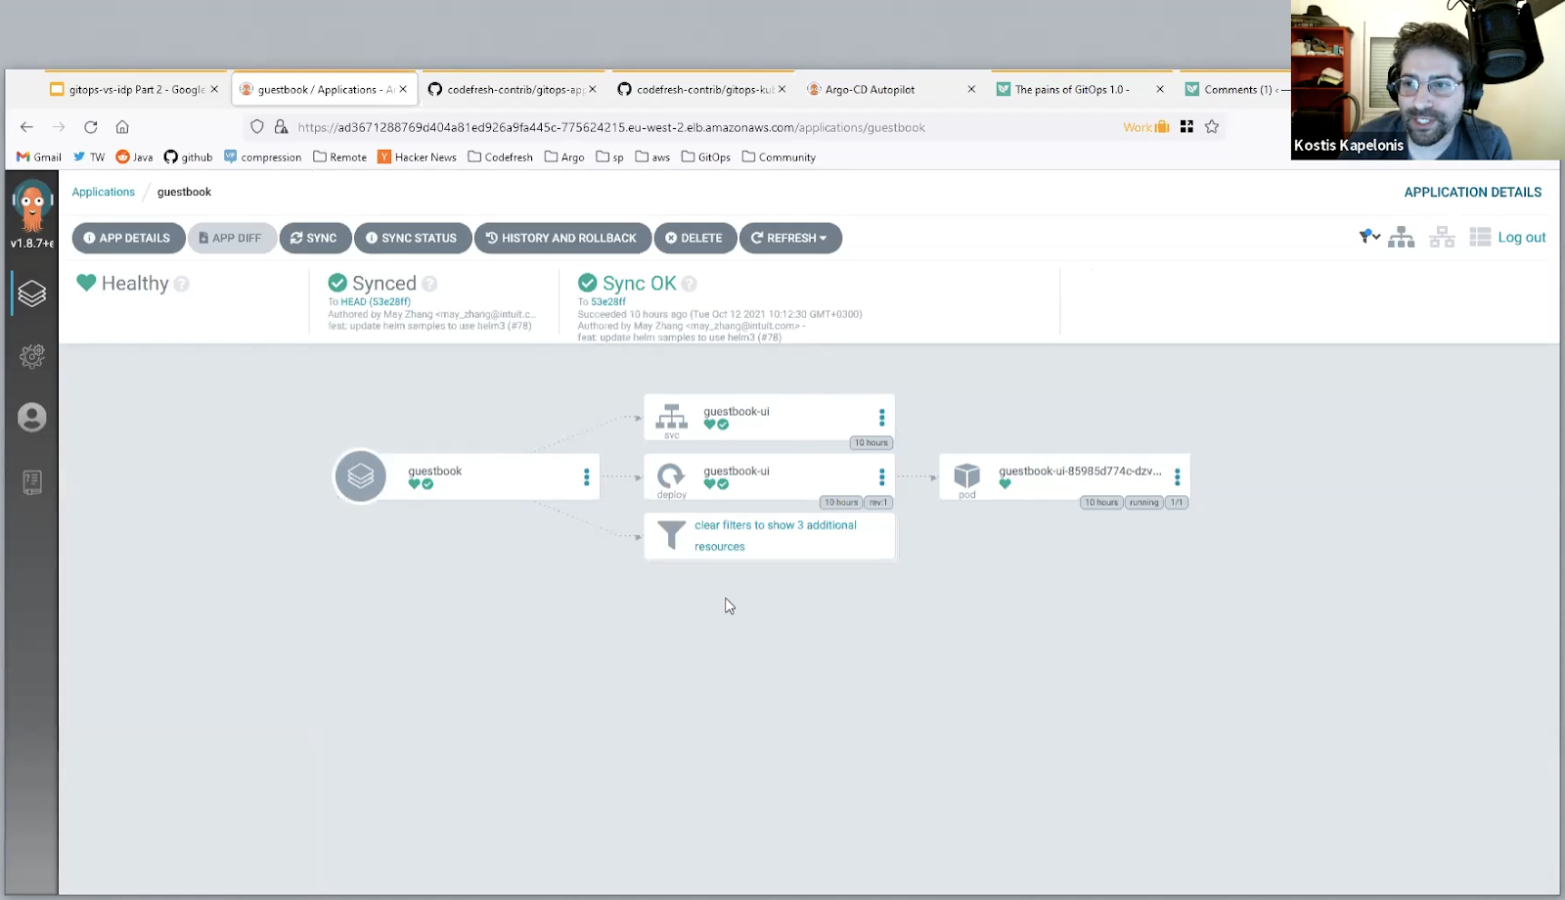Switch to network view layout icon
The width and height of the screenshot is (1565, 900).
(x=1442, y=237)
